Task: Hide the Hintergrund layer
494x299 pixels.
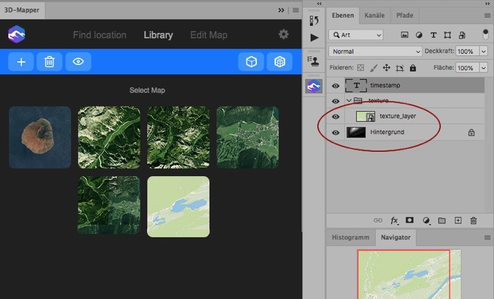Action: tap(336, 132)
